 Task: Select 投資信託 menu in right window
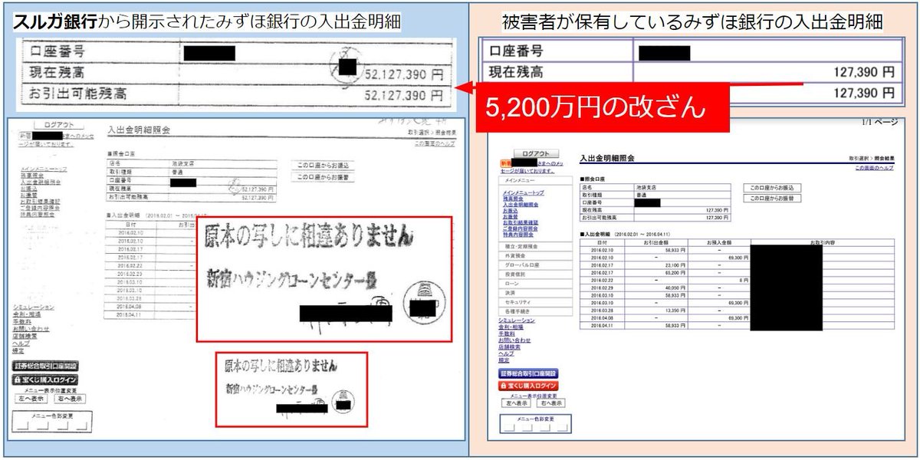click(537, 274)
